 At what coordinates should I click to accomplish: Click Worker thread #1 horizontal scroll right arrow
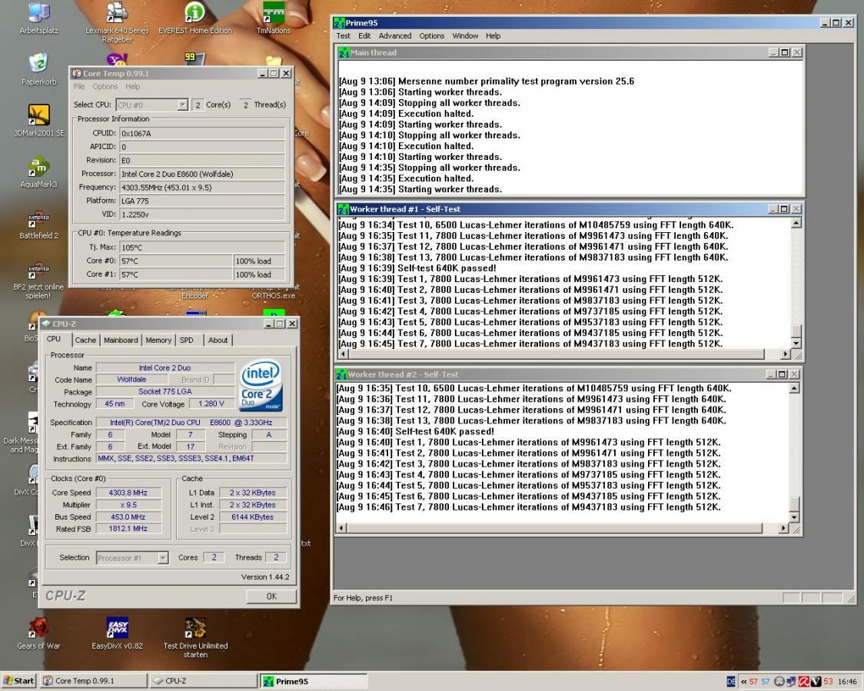785,354
